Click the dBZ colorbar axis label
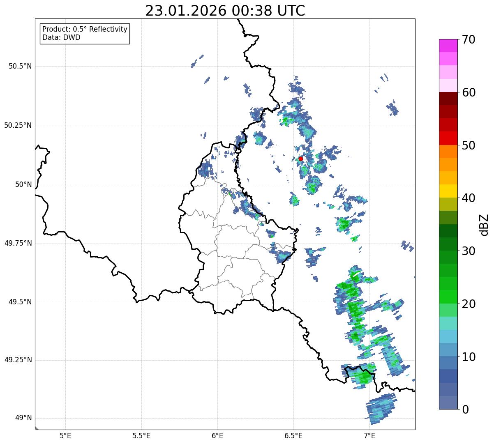 click(x=484, y=224)
